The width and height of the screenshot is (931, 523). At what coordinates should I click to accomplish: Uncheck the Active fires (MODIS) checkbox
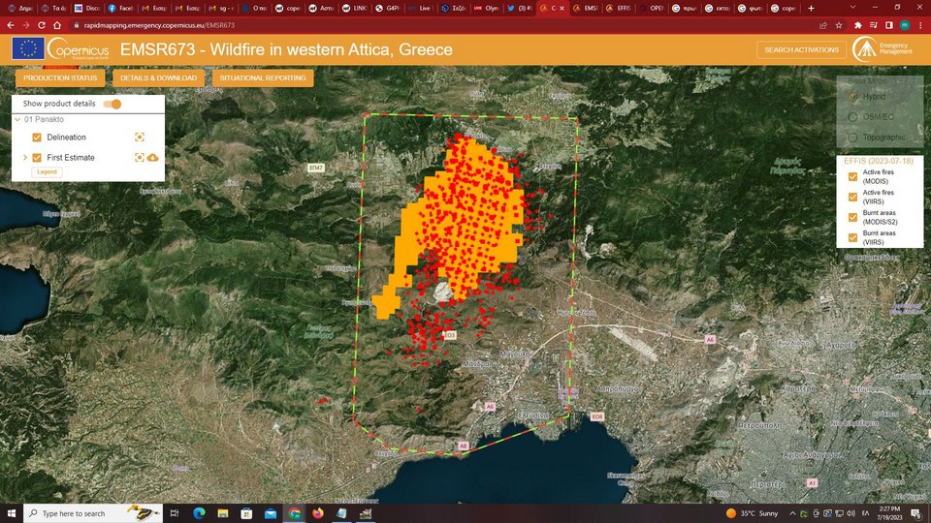tap(852, 176)
